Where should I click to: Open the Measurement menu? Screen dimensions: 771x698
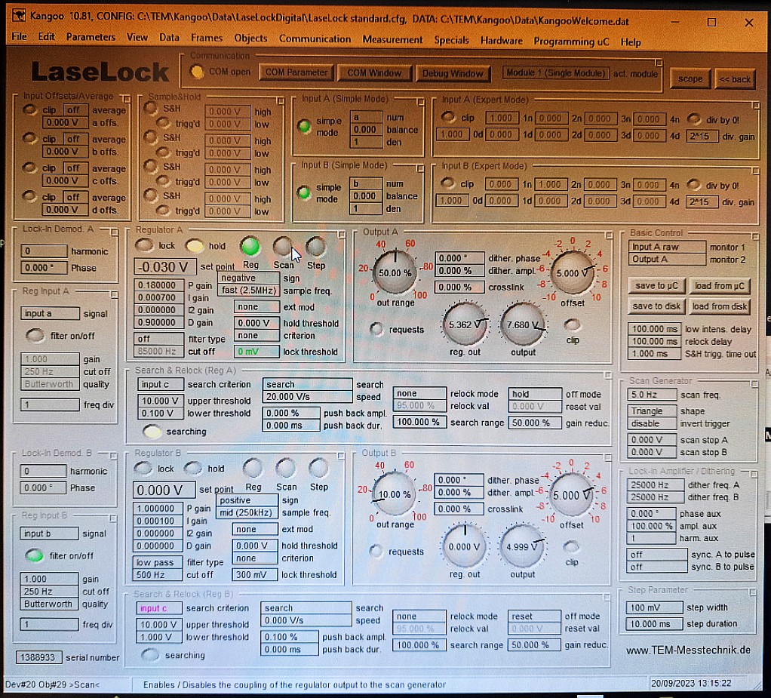tap(392, 40)
